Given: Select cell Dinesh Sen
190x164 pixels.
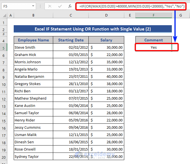Looking at the screenshot, I should tap(34, 142).
